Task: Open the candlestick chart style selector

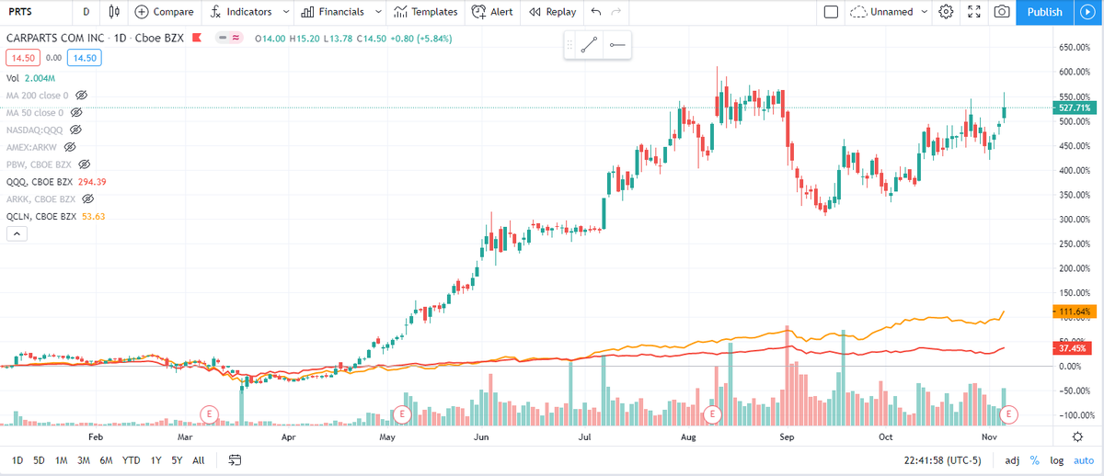Action: coord(114,12)
